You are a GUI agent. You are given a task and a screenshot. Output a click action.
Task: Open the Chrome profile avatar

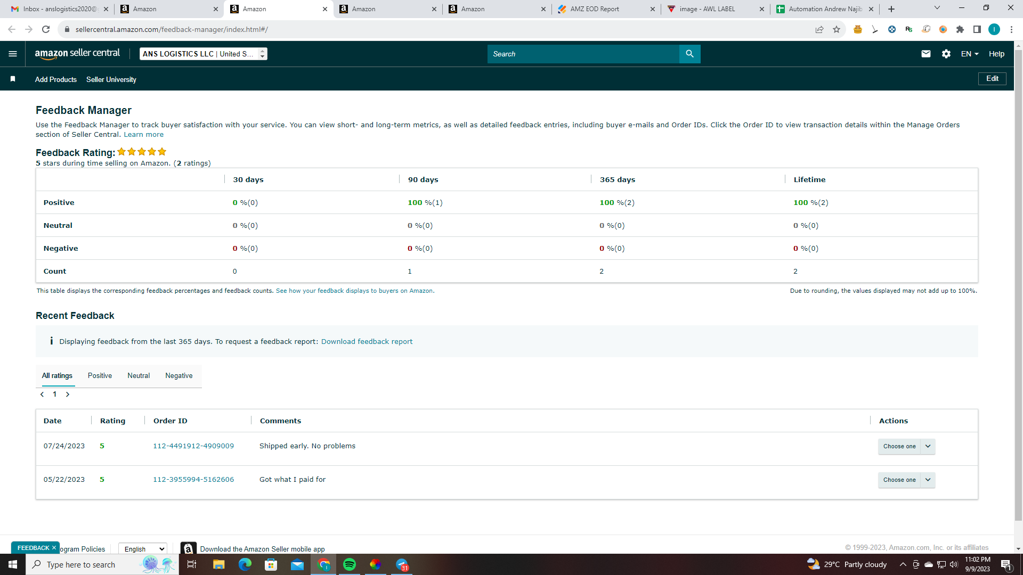tap(994, 29)
